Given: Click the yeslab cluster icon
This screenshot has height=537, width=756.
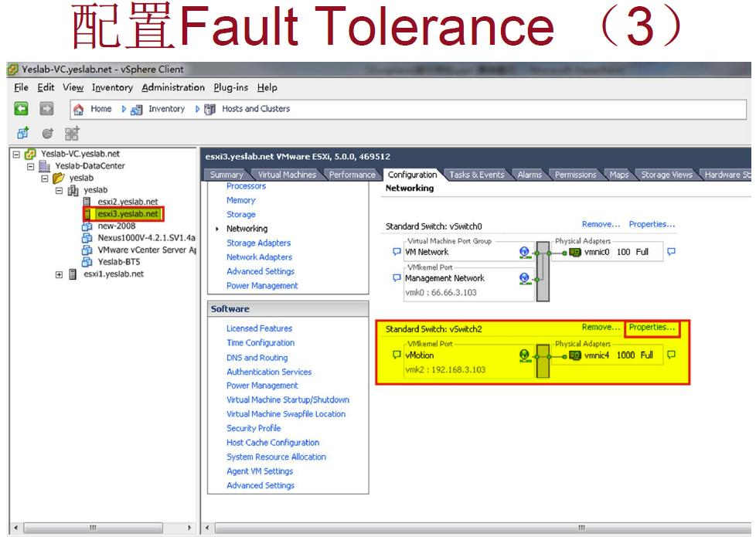Looking at the screenshot, I should [x=73, y=190].
